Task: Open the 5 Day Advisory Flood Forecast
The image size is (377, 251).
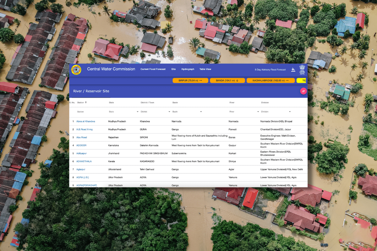Action: (270, 70)
